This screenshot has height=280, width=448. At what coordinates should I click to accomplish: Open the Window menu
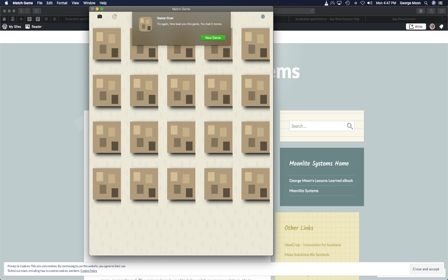click(89, 3)
